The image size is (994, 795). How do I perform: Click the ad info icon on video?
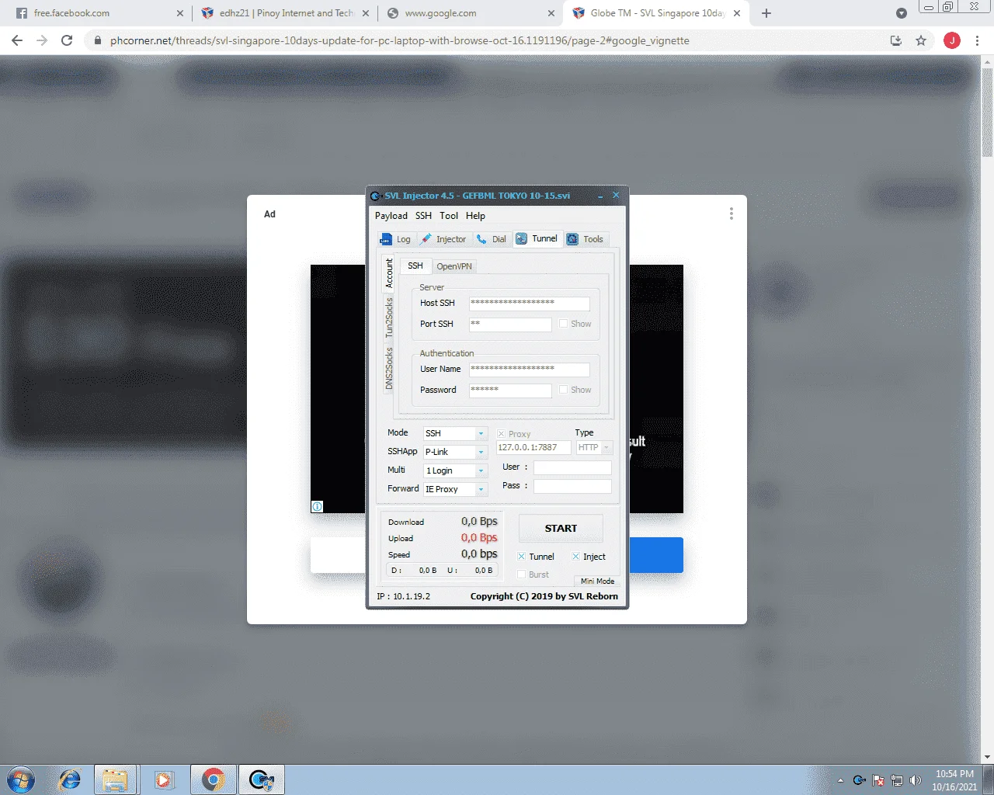[317, 506]
